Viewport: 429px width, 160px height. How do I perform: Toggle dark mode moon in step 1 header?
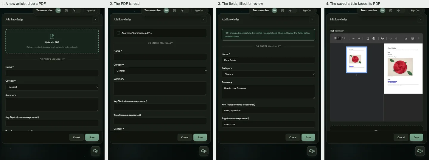[x=74, y=10]
